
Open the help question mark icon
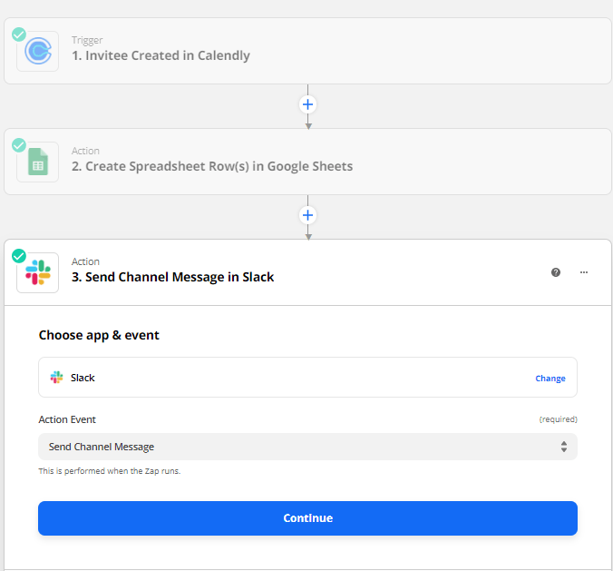(x=556, y=272)
